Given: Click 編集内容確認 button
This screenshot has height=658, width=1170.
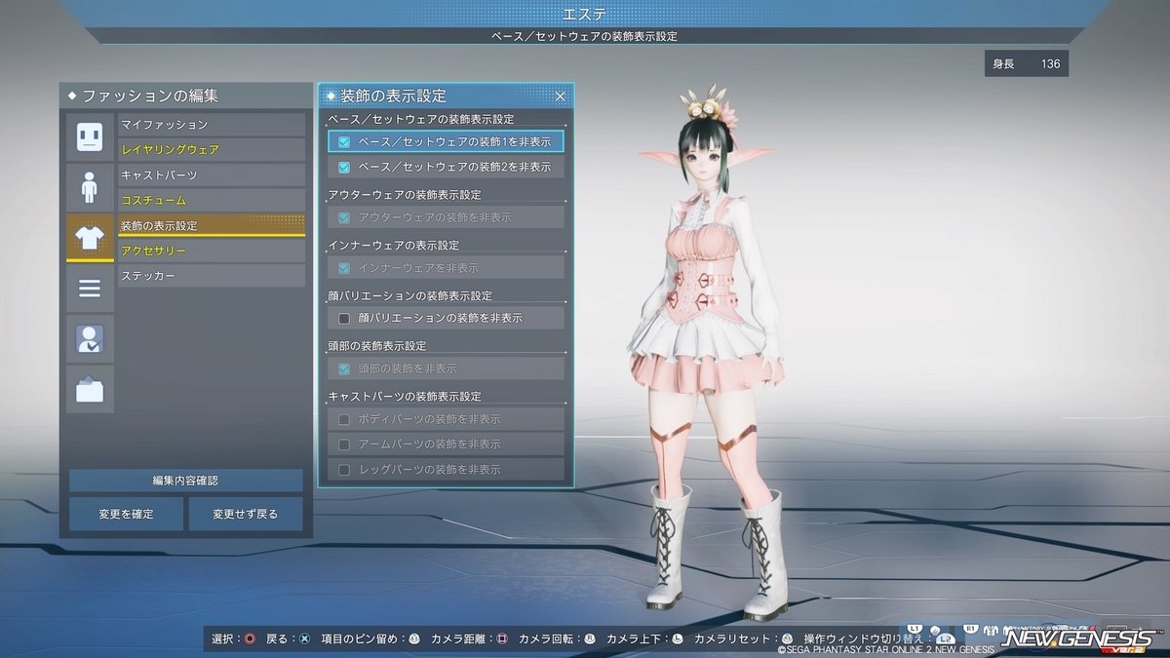Looking at the screenshot, I should coord(186,481).
